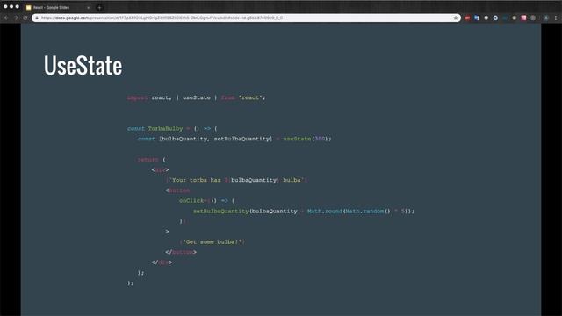Open the red ABP extension icon
Image resolution: width=562 pixels, height=316 pixels.
click(x=467, y=18)
